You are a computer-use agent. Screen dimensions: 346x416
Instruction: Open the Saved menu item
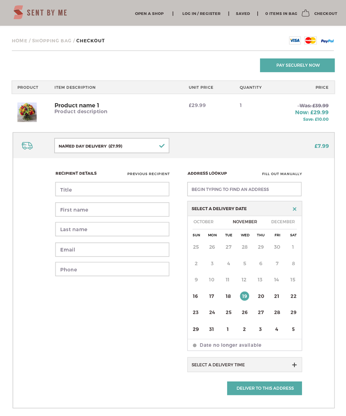coord(243,14)
